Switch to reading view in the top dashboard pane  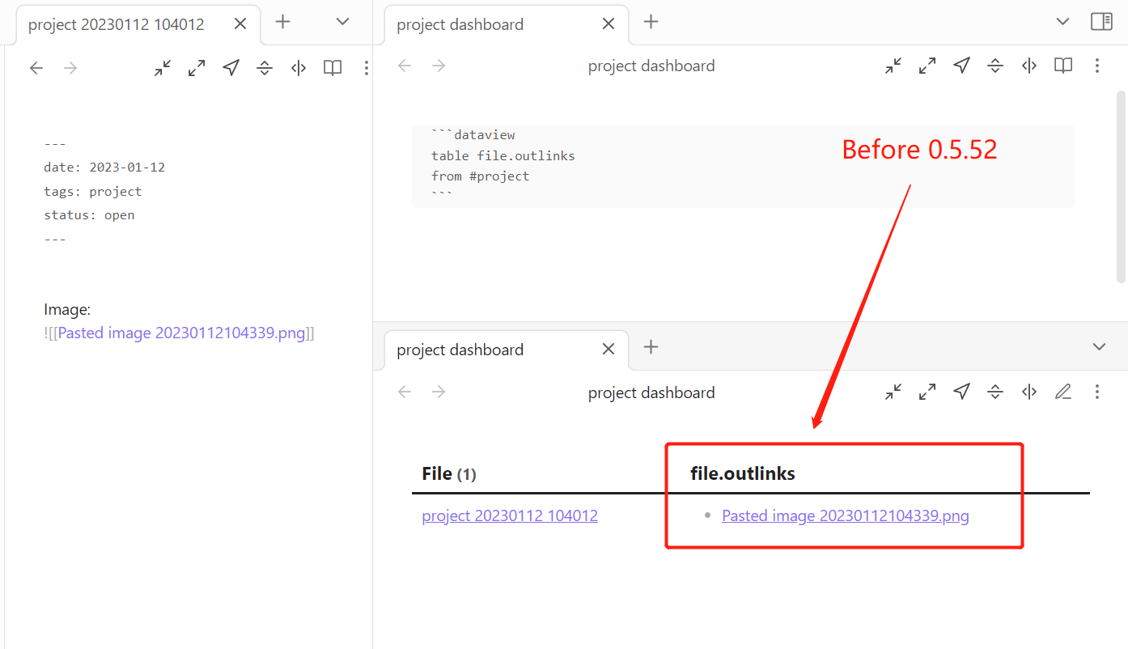[1062, 66]
